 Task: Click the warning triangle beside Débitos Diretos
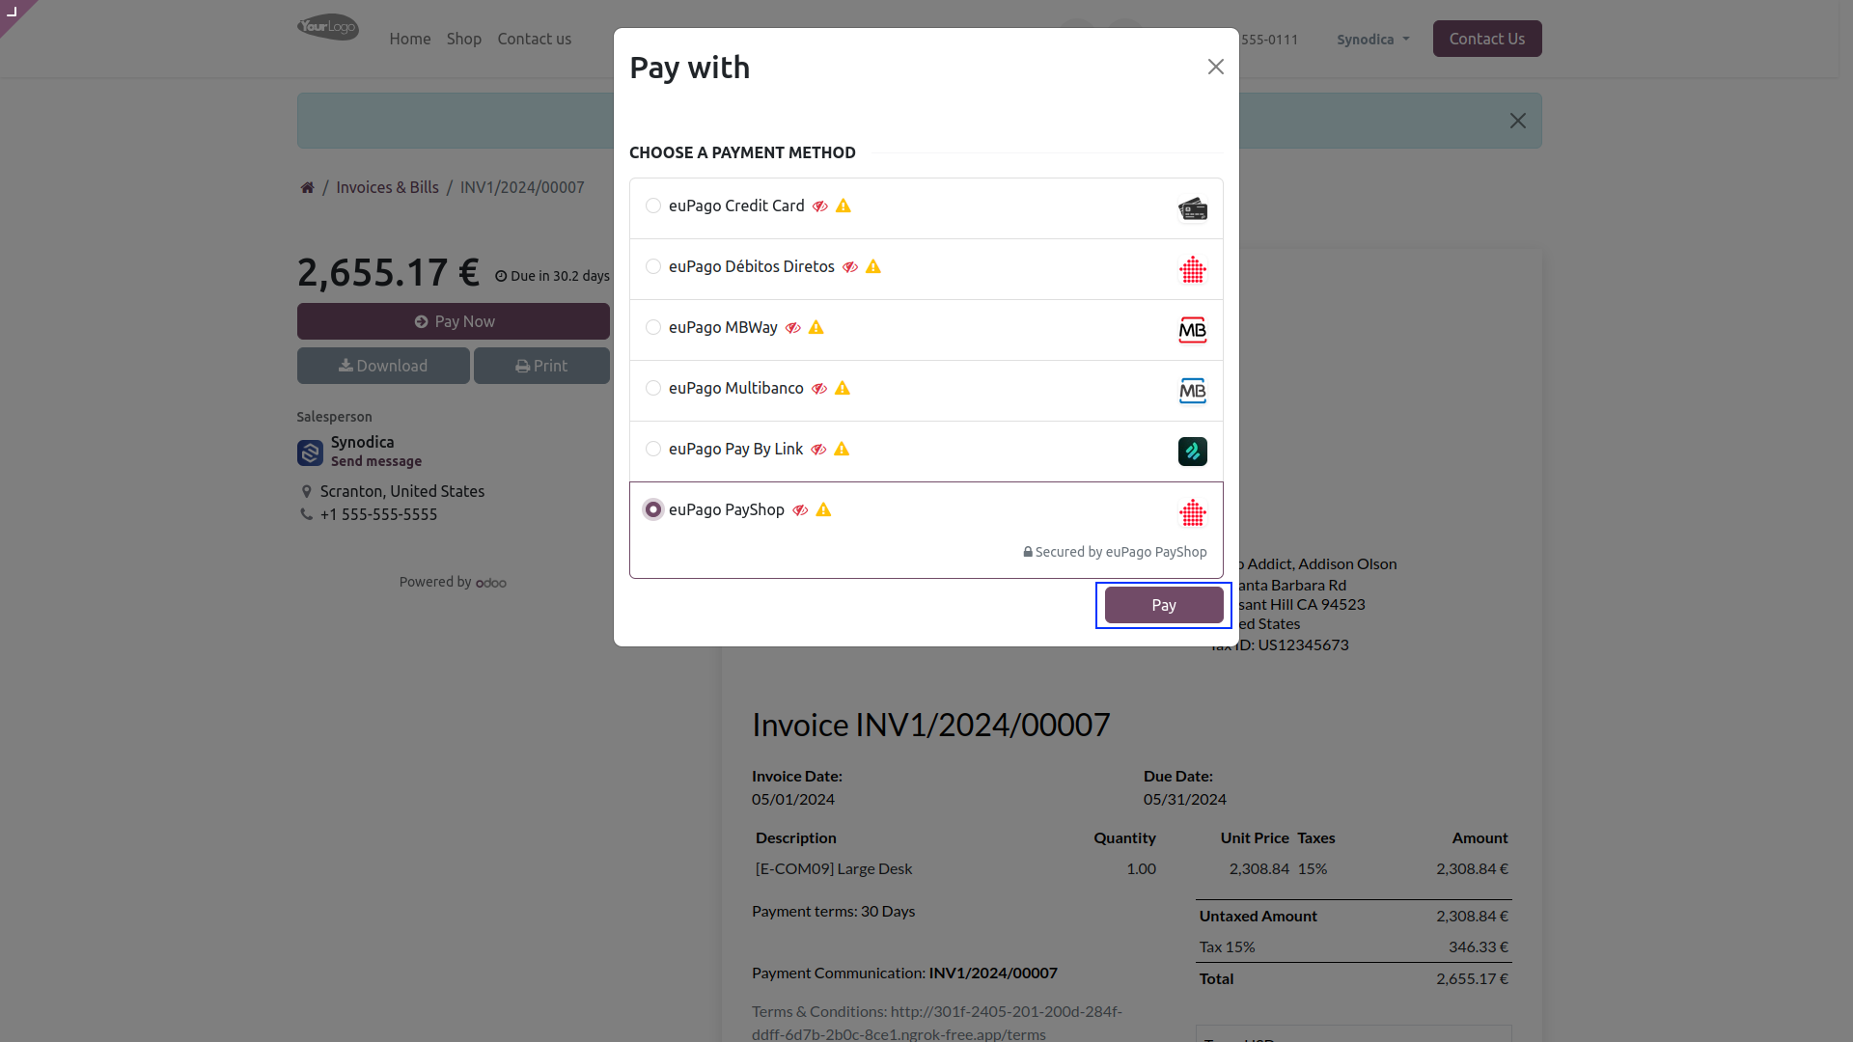click(x=873, y=266)
